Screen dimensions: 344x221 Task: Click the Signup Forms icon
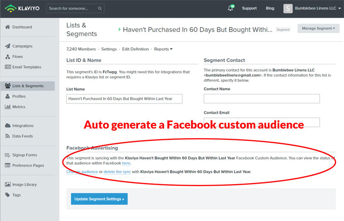(x=7, y=155)
